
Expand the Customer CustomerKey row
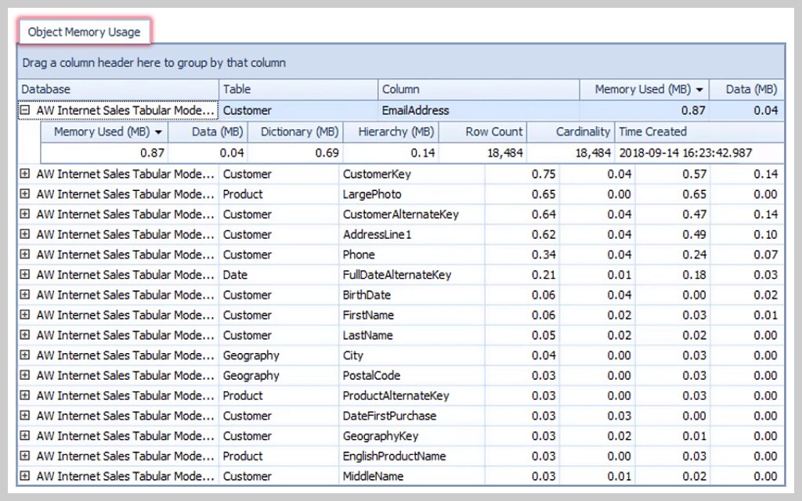(24, 173)
